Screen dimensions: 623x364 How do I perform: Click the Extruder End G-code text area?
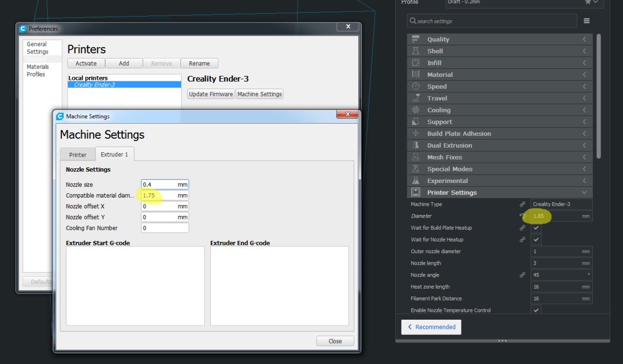279,286
